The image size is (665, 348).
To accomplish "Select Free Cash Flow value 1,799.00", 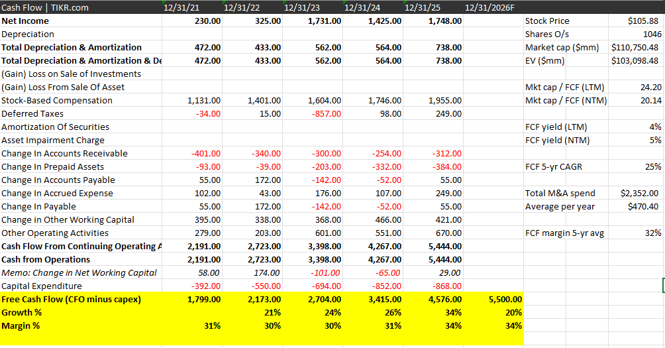I will tap(204, 299).
